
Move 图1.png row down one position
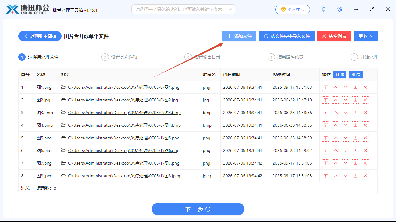click(346, 87)
